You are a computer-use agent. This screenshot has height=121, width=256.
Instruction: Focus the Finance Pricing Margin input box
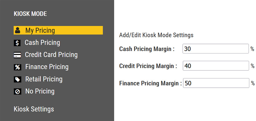(x=216, y=83)
